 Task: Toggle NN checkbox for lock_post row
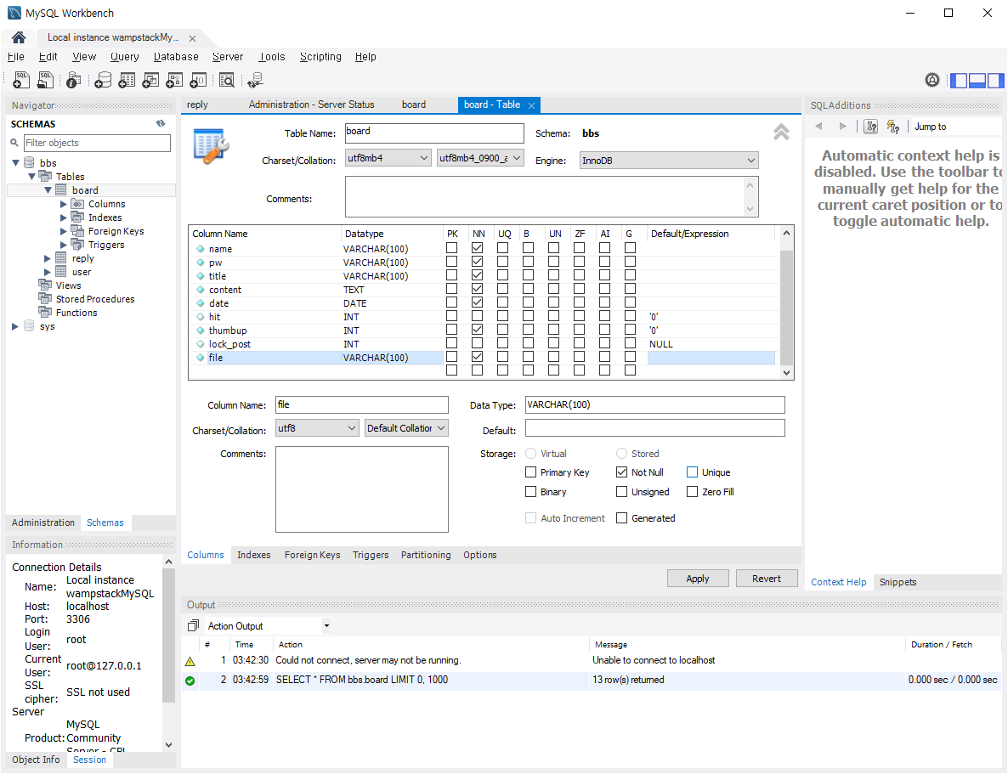pyautogui.click(x=477, y=343)
